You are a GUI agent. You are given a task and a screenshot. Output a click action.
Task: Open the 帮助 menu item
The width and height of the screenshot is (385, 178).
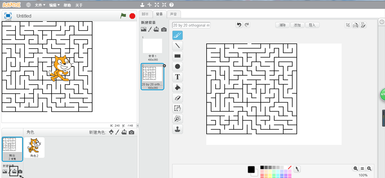(67, 5)
